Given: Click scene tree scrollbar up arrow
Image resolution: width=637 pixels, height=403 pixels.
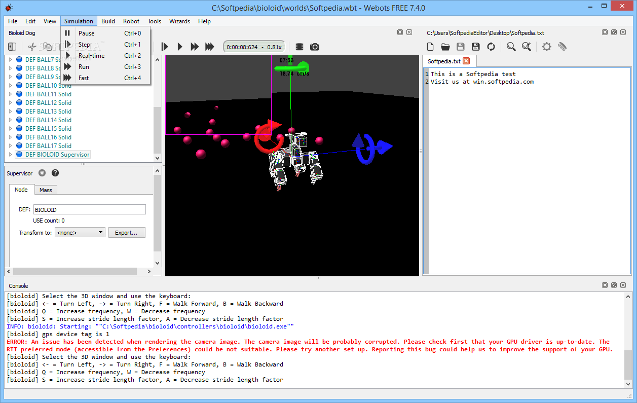Looking at the screenshot, I should (x=157, y=60).
